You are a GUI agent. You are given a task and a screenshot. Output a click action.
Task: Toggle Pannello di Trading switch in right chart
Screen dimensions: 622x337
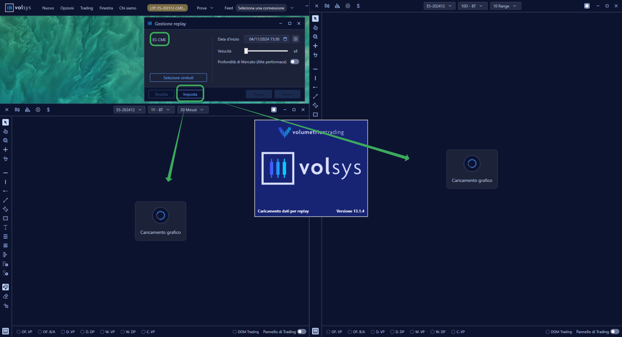coord(615,332)
